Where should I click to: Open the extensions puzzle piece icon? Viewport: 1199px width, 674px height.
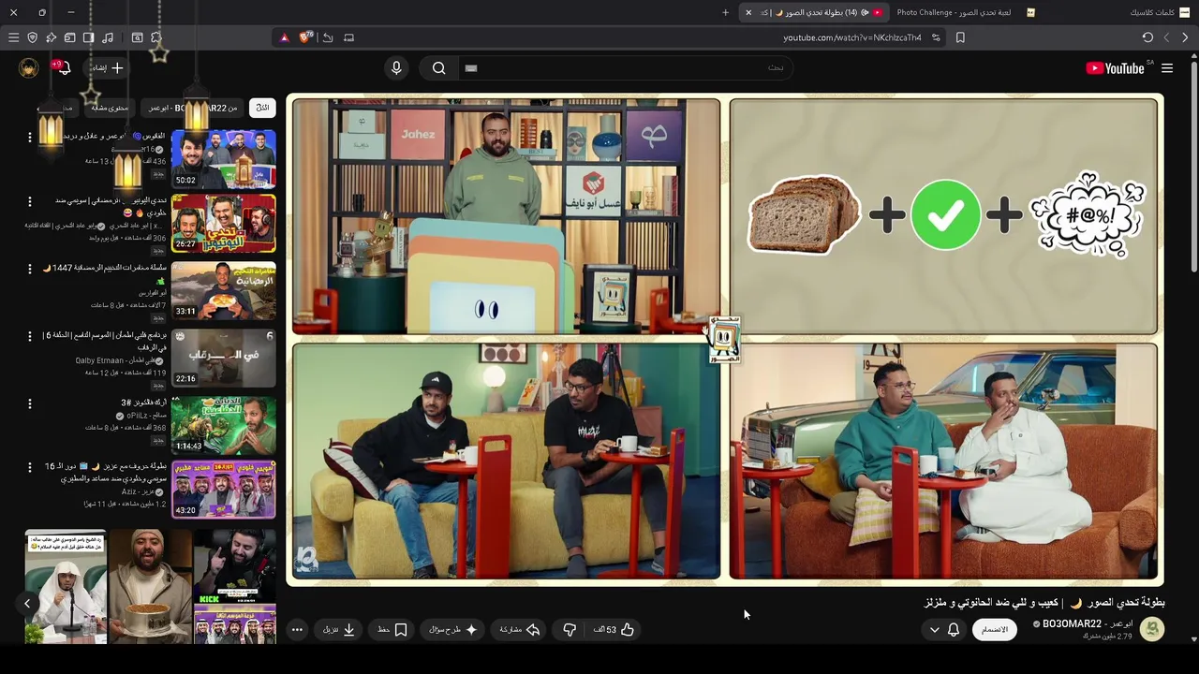click(x=155, y=37)
